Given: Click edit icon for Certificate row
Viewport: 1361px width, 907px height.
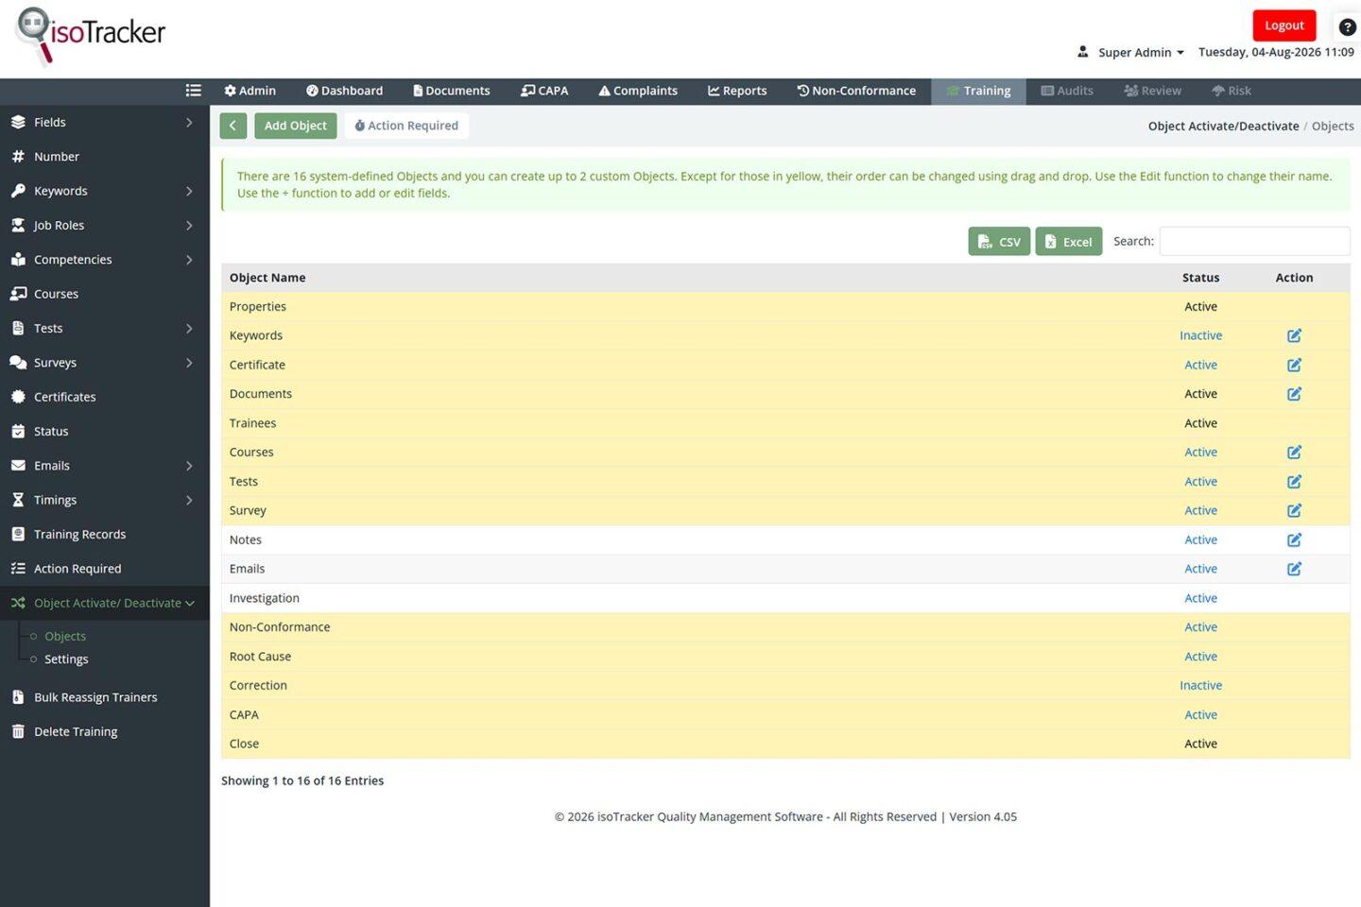Looking at the screenshot, I should tap(1294, 365).
